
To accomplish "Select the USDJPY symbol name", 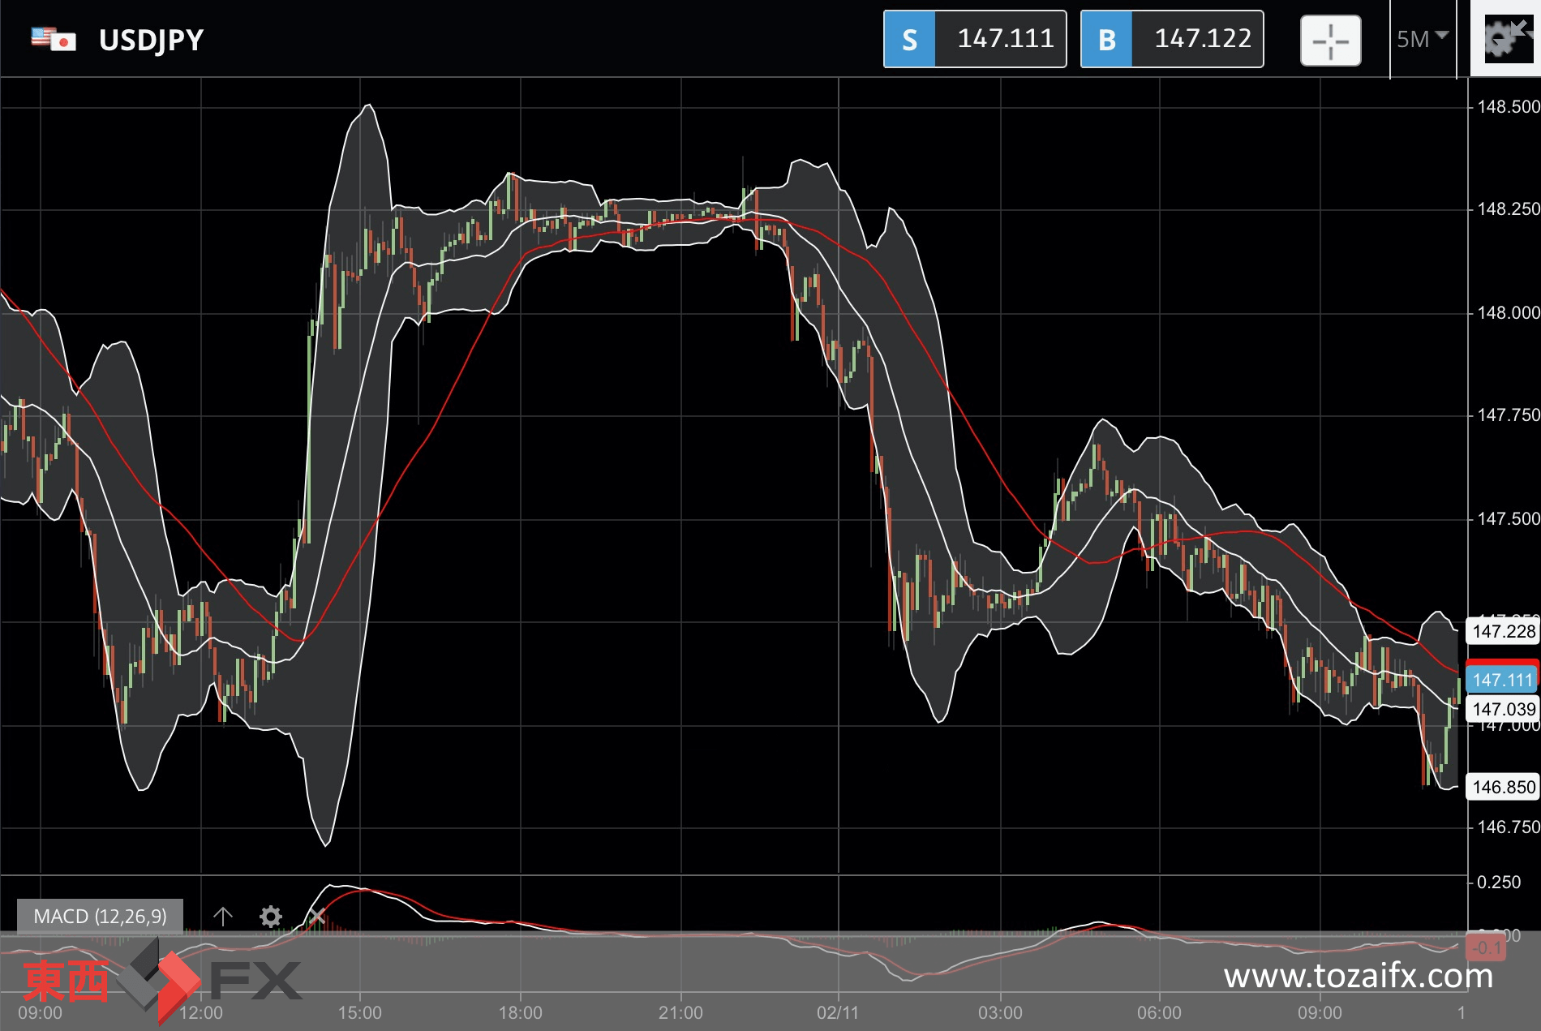I will pyautogui.click(x=151, y=40).
